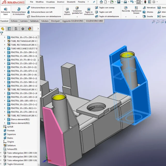Select the Taglio estruso tool

(x=67, y=12)
